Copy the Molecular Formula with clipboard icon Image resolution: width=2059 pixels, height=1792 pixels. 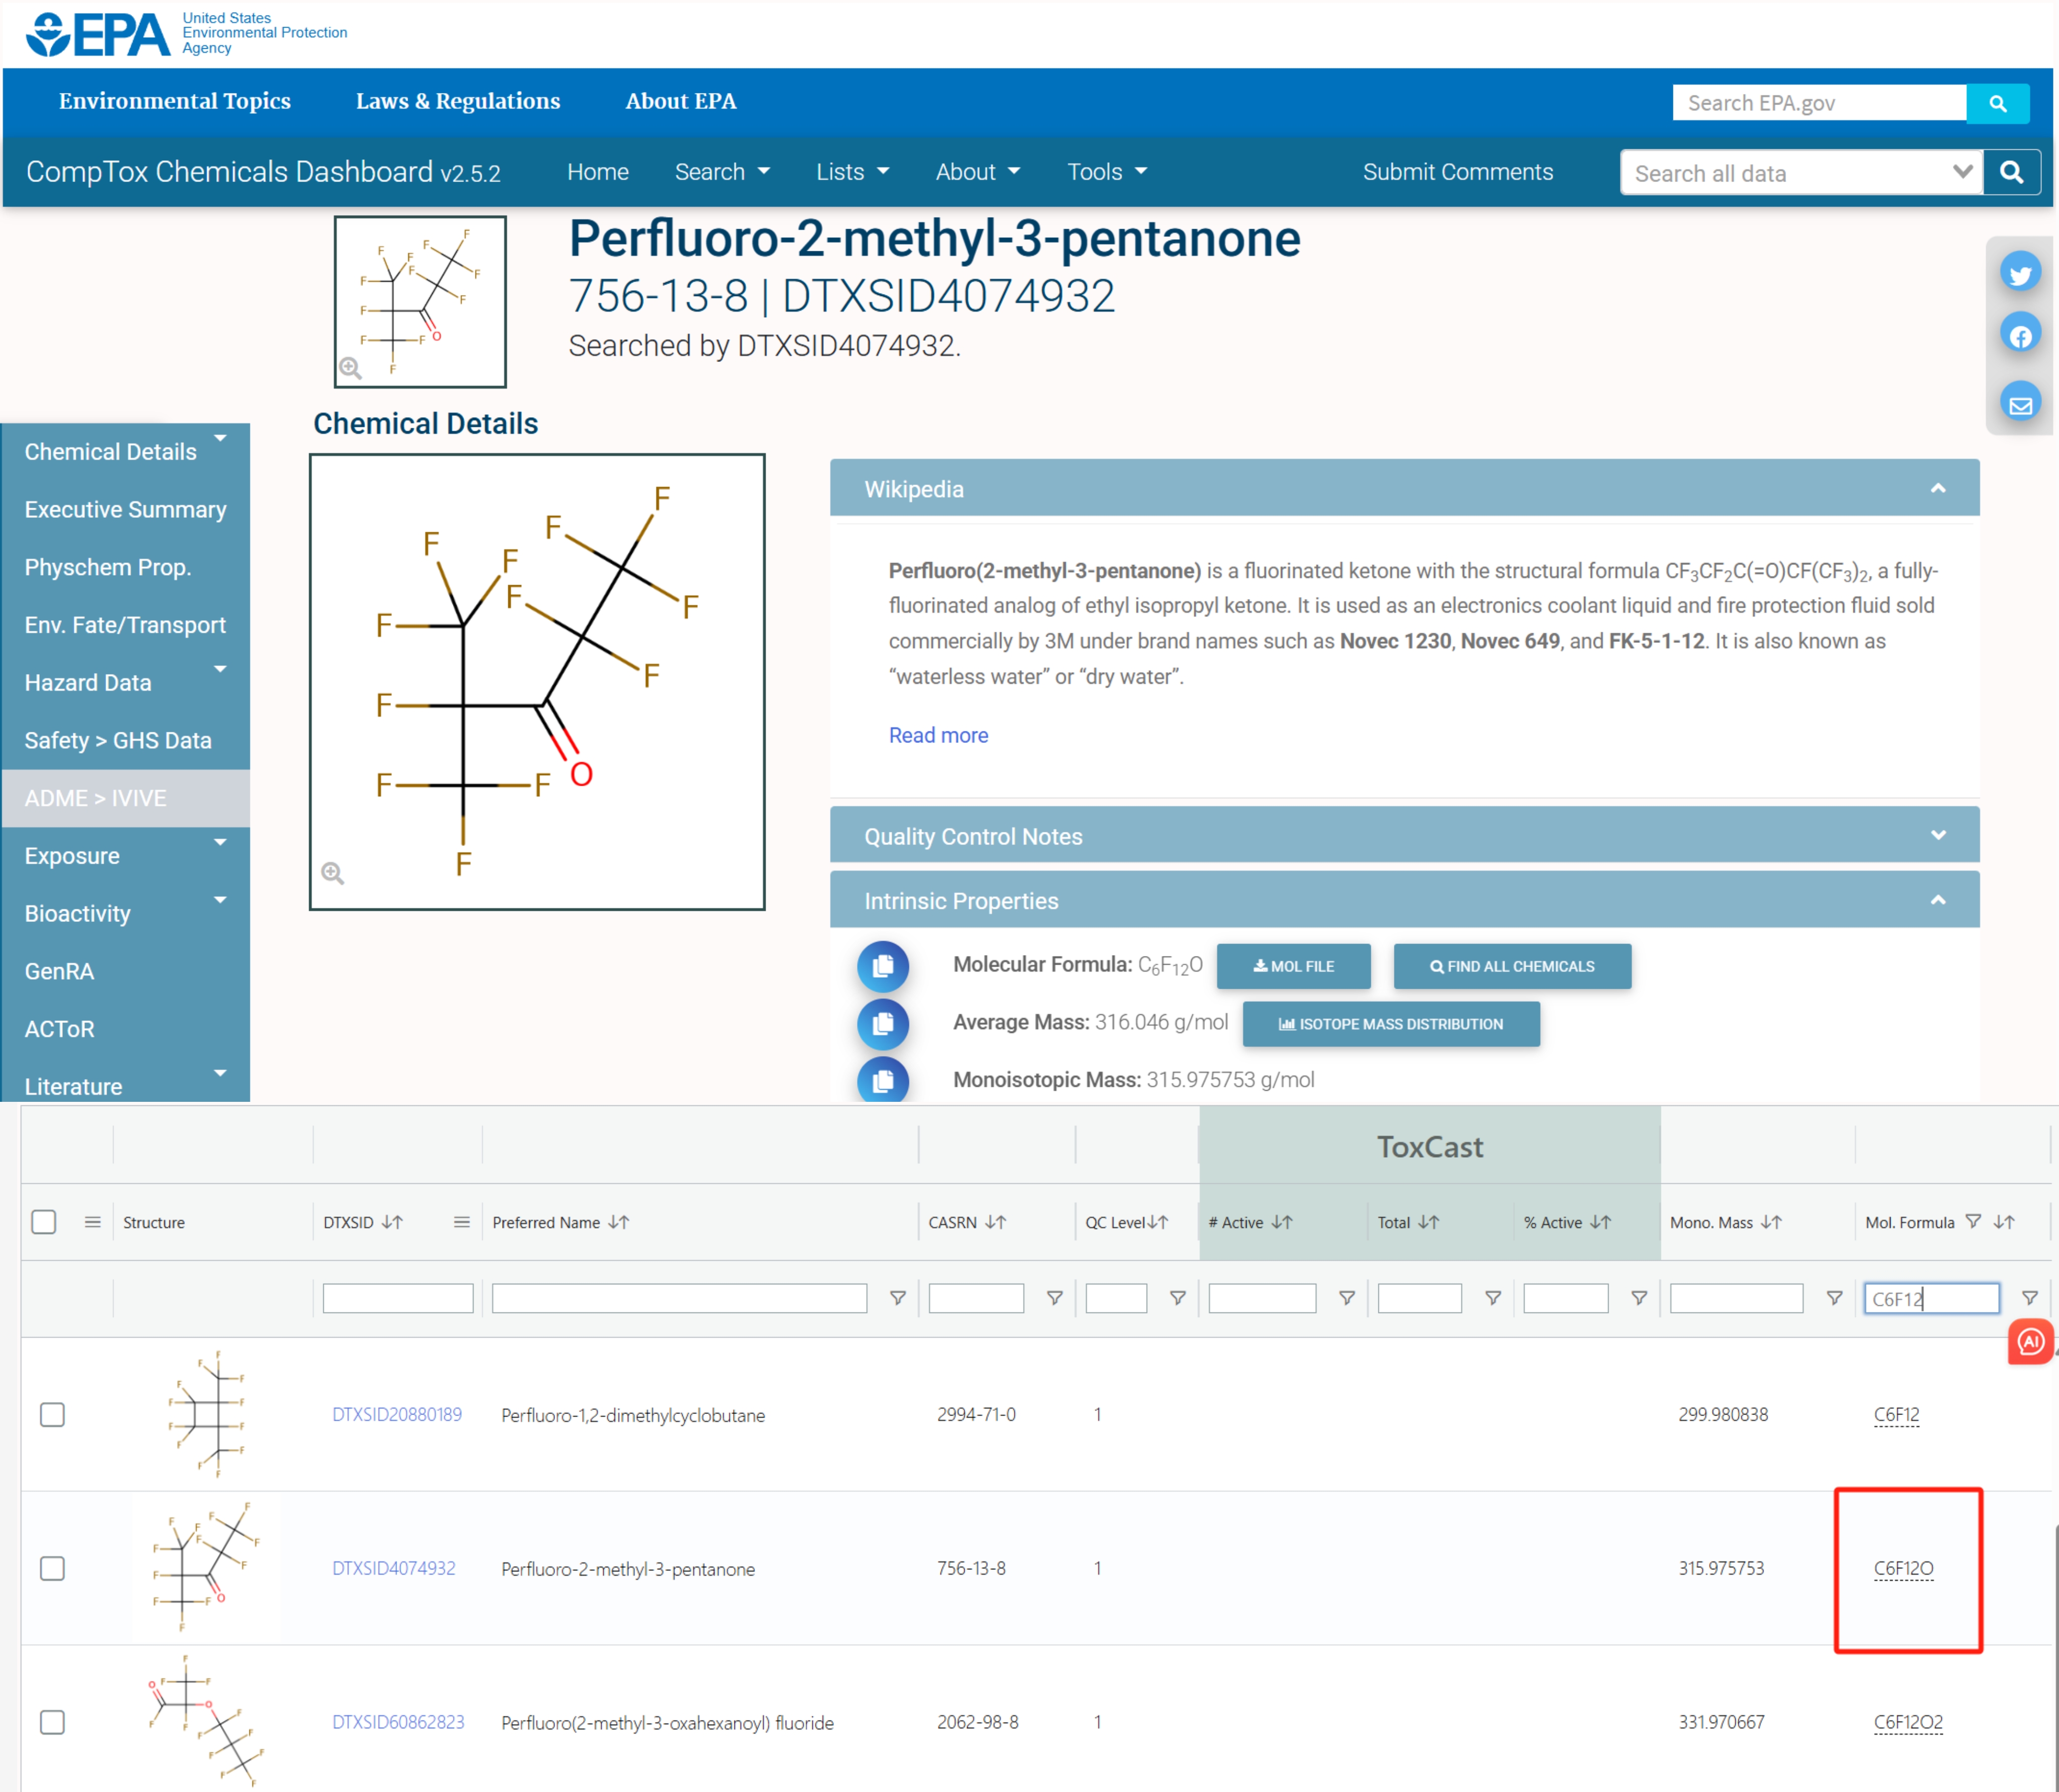click(x=882, y=966)
